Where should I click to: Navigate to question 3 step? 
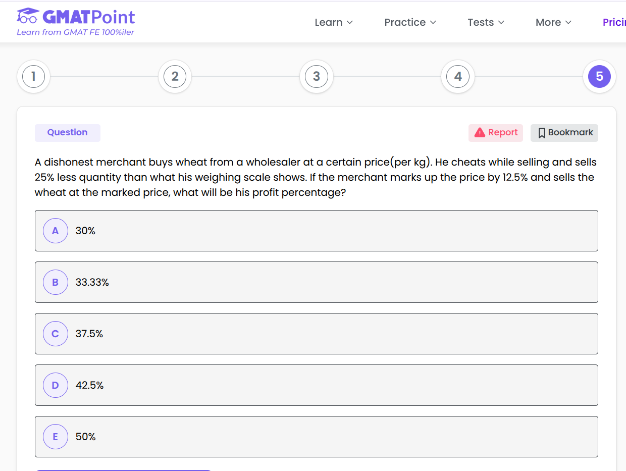[317, 76]
